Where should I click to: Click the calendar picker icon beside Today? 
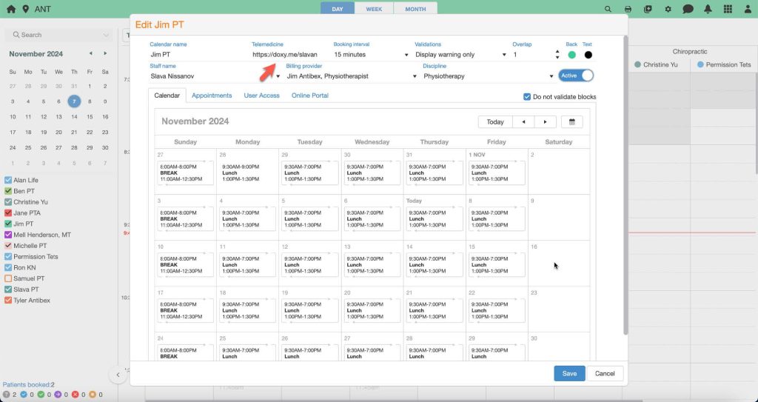571,122
